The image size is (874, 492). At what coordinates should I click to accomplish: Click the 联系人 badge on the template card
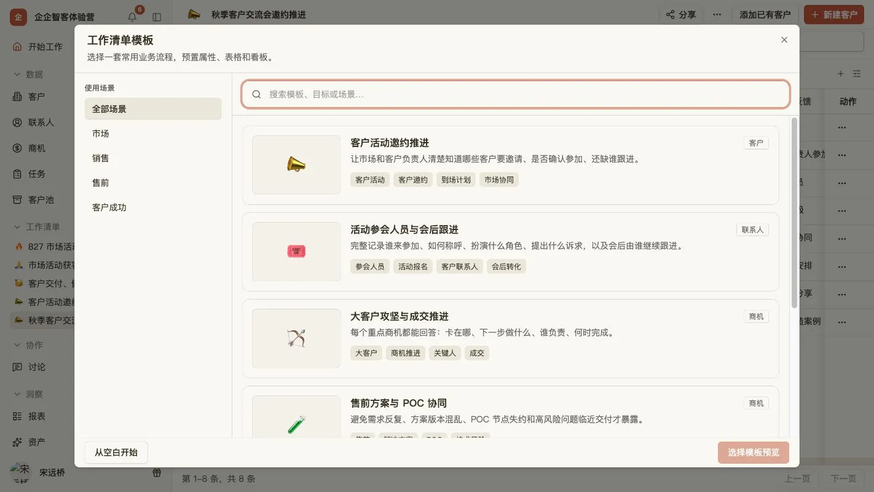click(x=752, y=229)
